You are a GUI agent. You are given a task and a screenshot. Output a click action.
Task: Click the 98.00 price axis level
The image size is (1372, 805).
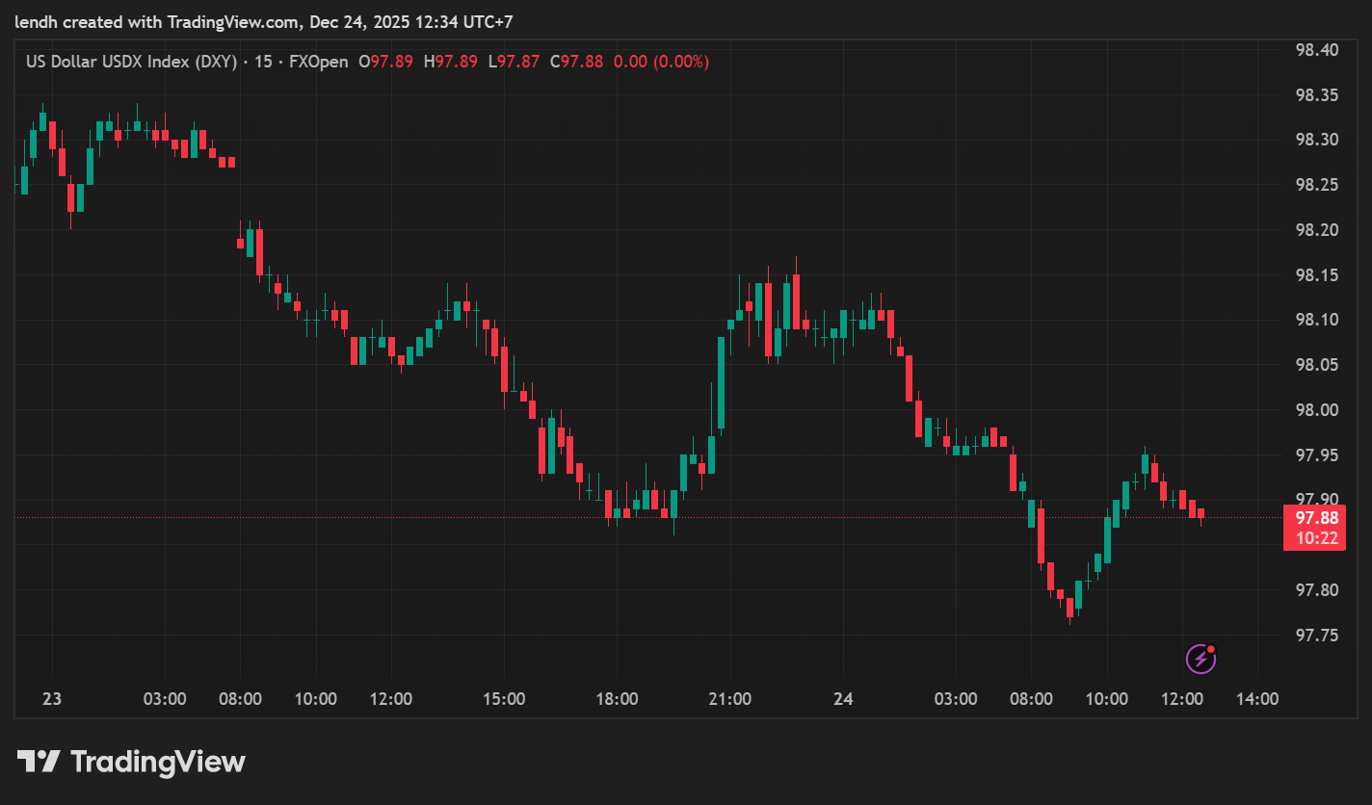[x=1317, y=410]
